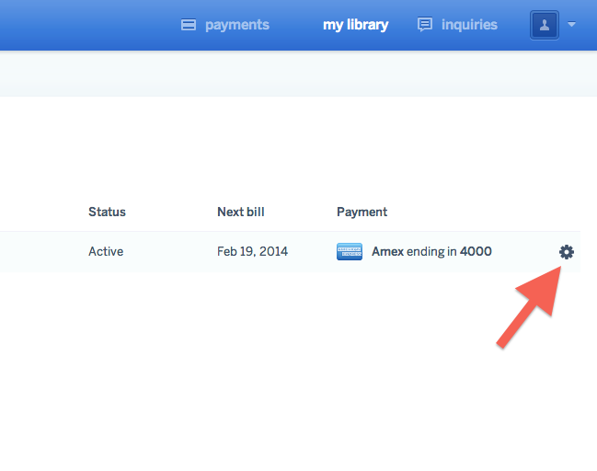Click the Amex ending in text

point(413,251)
